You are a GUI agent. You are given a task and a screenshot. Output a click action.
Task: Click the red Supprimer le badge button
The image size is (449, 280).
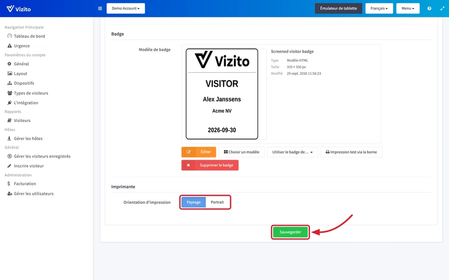point(210,165)
